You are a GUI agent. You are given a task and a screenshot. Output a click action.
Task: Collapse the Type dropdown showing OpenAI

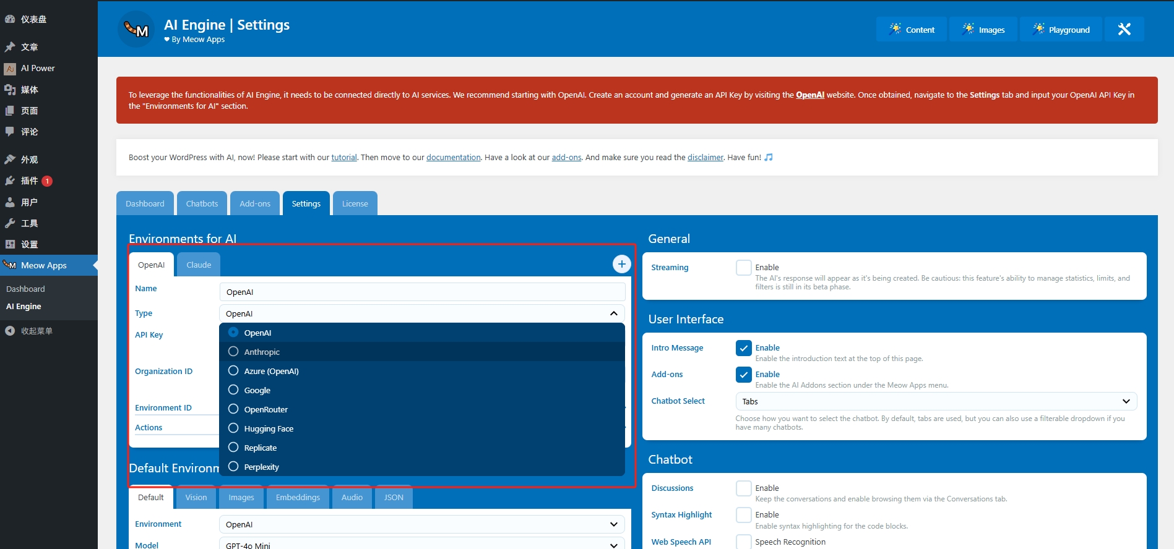pos(422,313)
